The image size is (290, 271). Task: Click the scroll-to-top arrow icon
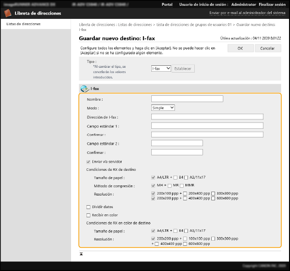tap(81, 254)
